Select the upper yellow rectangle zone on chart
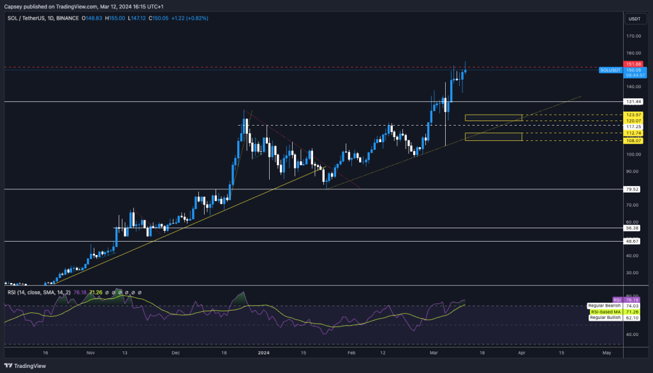The width and height of the screenshot is (653, 373). tap(494, 117)
